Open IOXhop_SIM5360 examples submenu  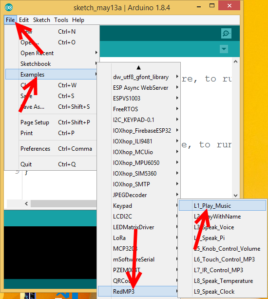(x=139, y=173)
